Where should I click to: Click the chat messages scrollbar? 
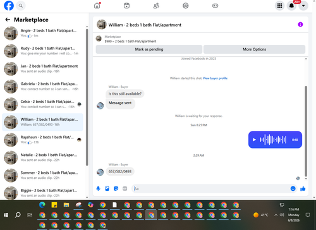coord(306,131)
